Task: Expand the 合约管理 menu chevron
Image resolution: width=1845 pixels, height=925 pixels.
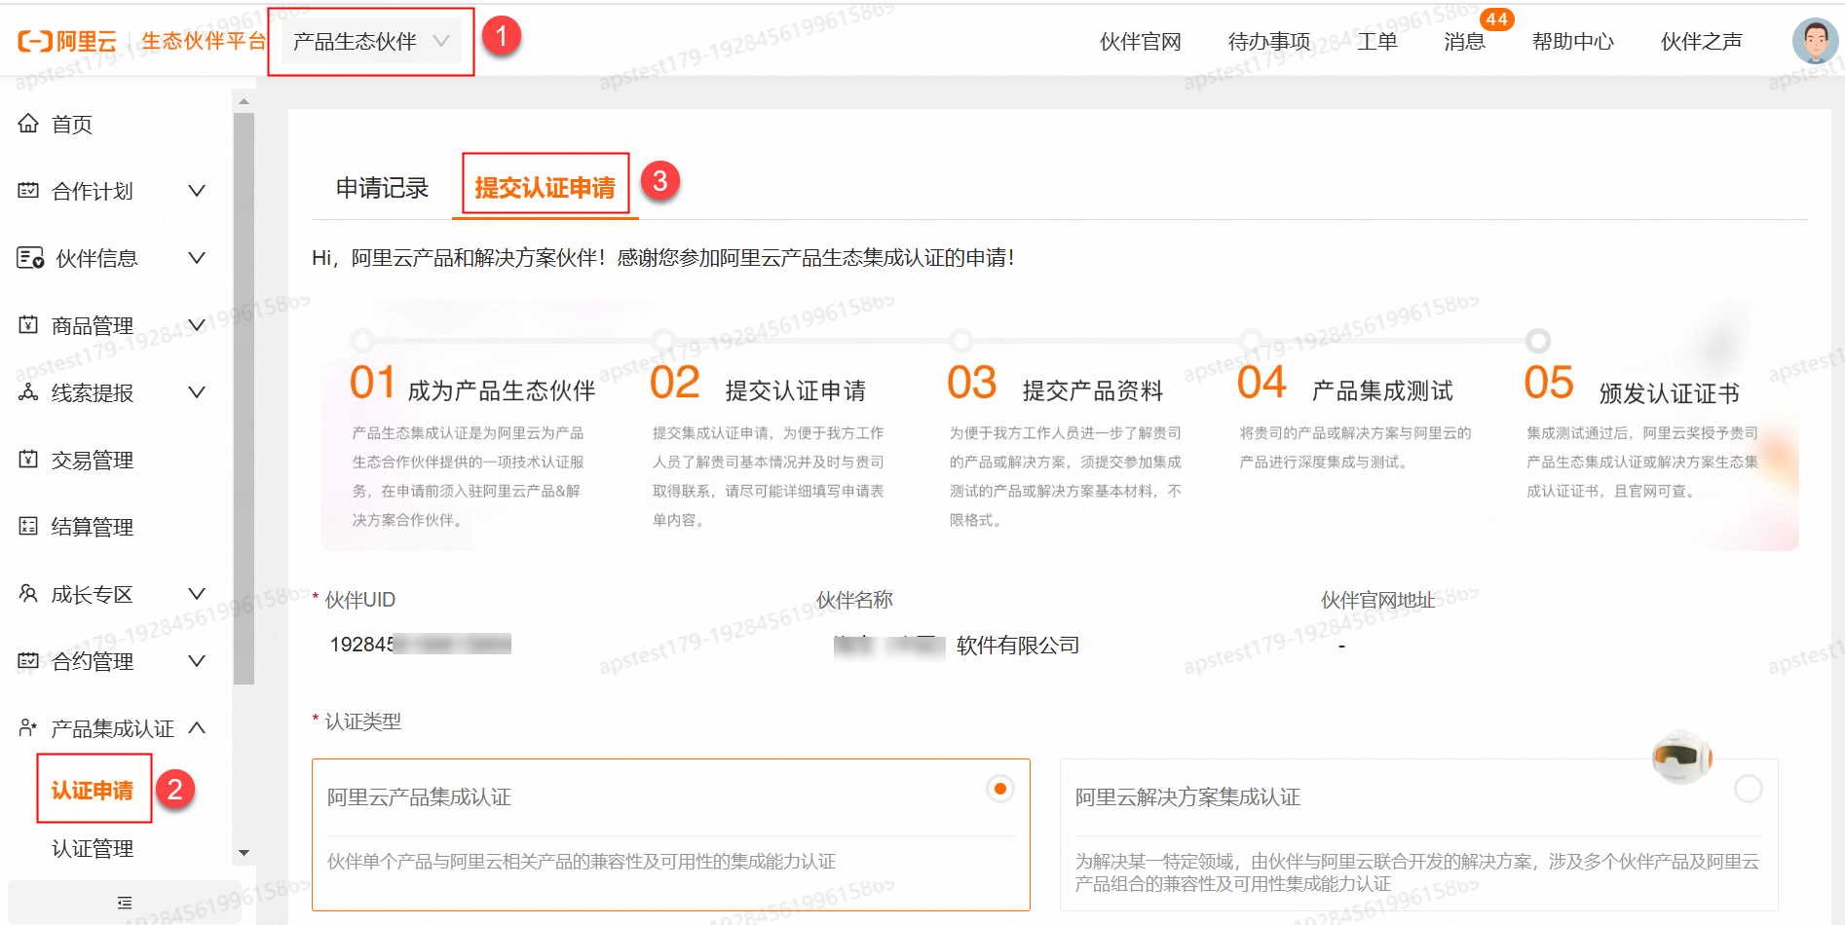Action: (x=197, y=661)
